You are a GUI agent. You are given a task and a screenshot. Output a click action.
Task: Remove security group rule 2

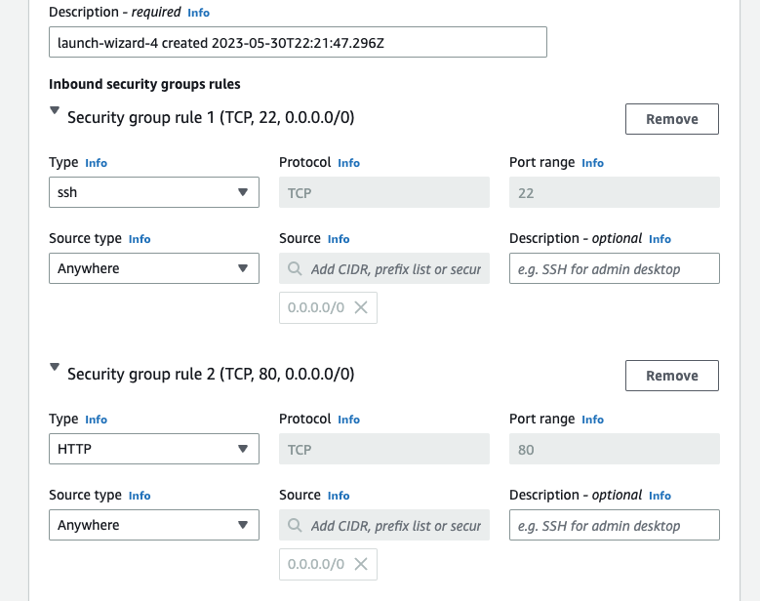point(671,376)
